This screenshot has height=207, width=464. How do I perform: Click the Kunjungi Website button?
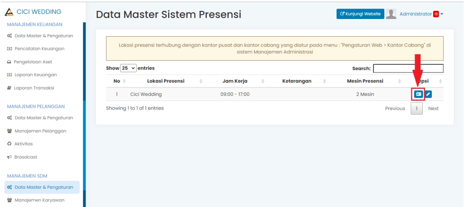click(360, 14)
